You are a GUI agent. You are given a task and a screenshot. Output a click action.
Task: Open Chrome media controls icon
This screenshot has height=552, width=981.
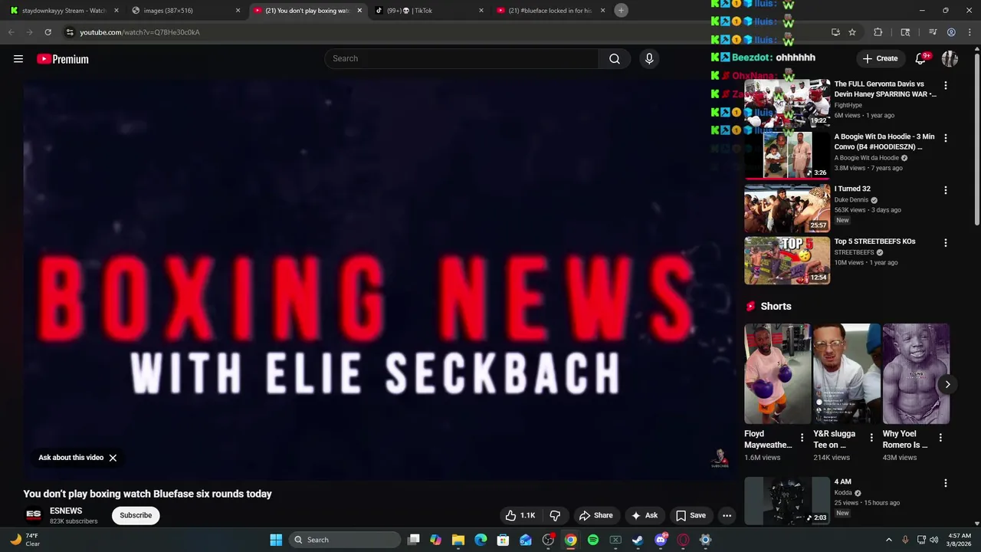pyautogui.click(x=933, y=32)
